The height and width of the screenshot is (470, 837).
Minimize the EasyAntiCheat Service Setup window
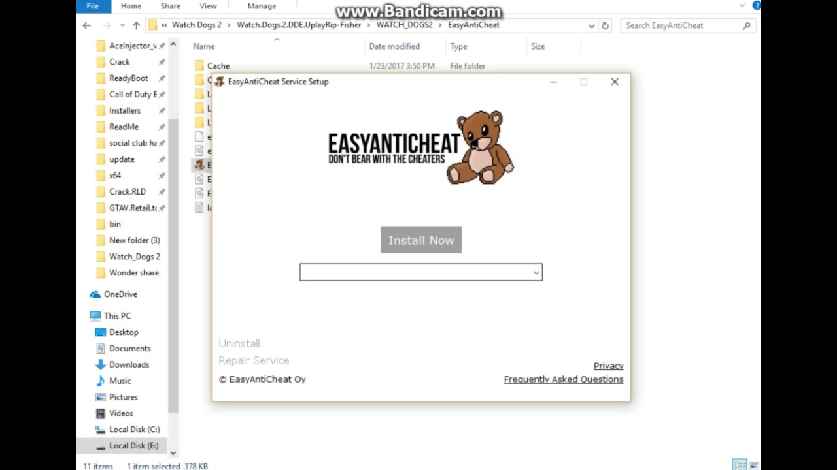coord(553,82)
